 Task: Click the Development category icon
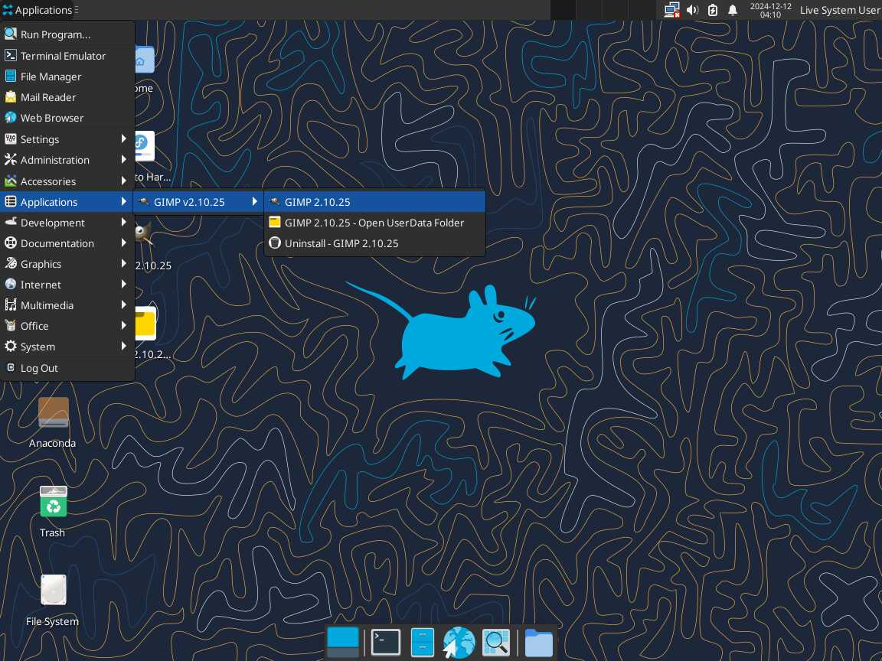point(10,222)
